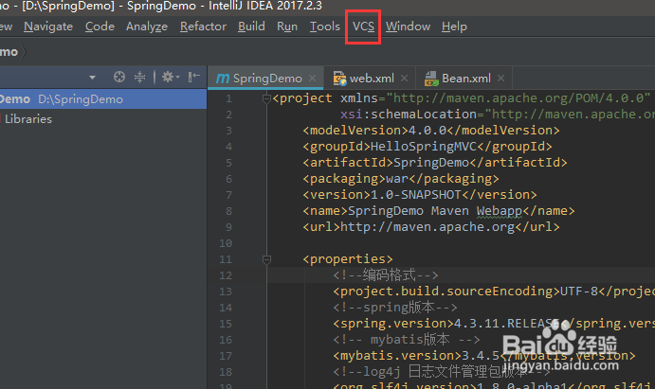Click the artifactId SpringDemo line

tap(435, 163)
